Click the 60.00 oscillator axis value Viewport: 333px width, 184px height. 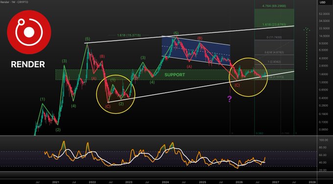[x=323, y=155]
